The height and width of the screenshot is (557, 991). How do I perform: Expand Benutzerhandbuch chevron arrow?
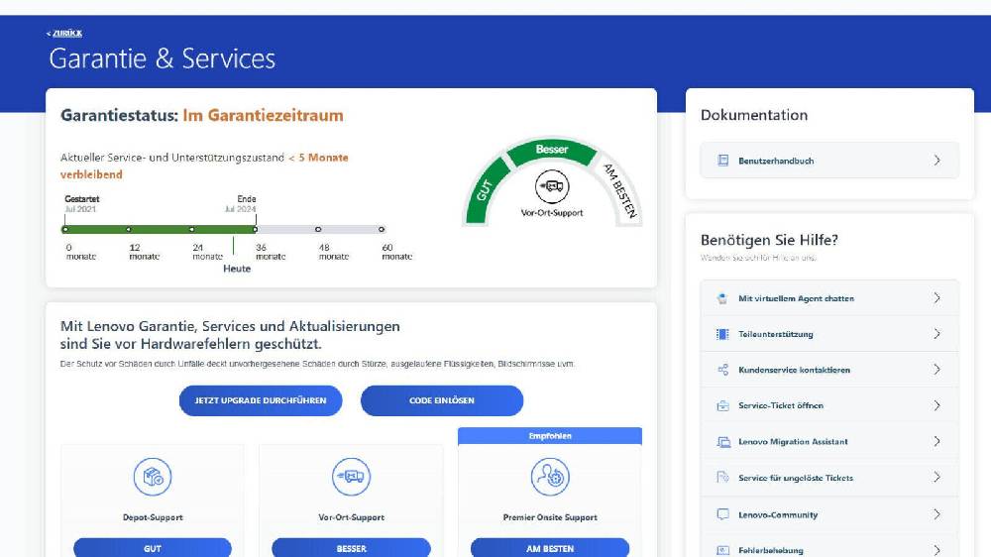click(936, 161)
